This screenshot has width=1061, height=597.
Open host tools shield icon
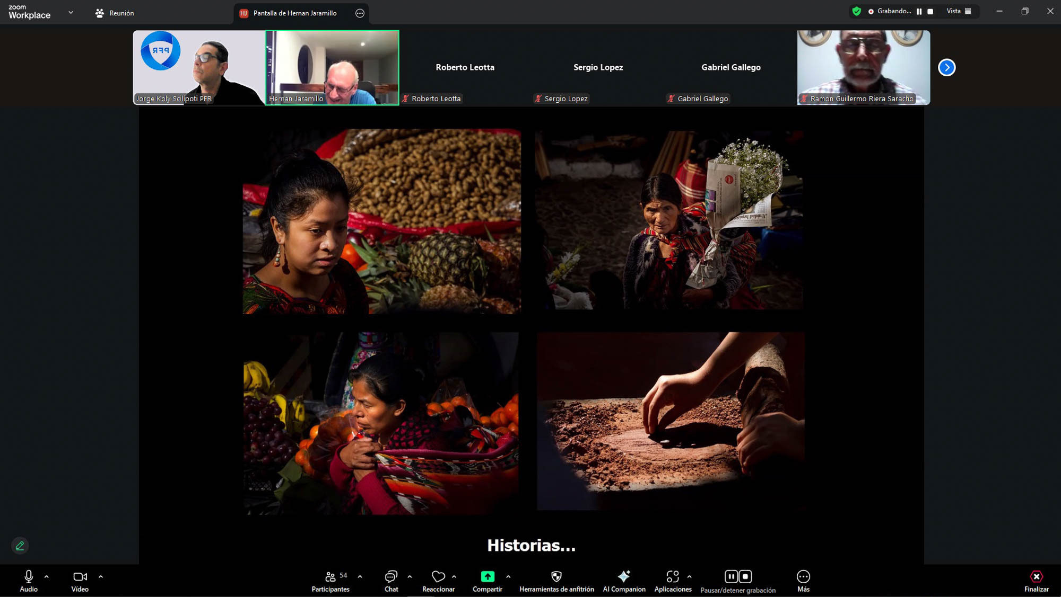click(556, 577)
